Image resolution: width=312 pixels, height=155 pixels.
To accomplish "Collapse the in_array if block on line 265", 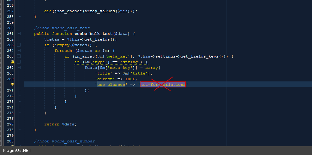I will (x=19, y=56).
